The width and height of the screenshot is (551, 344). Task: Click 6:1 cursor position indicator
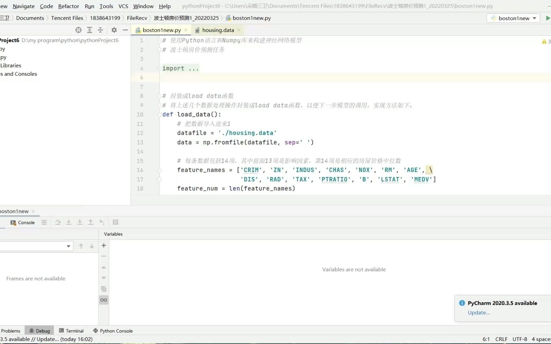pyautogui.click(x=486, y=339)
